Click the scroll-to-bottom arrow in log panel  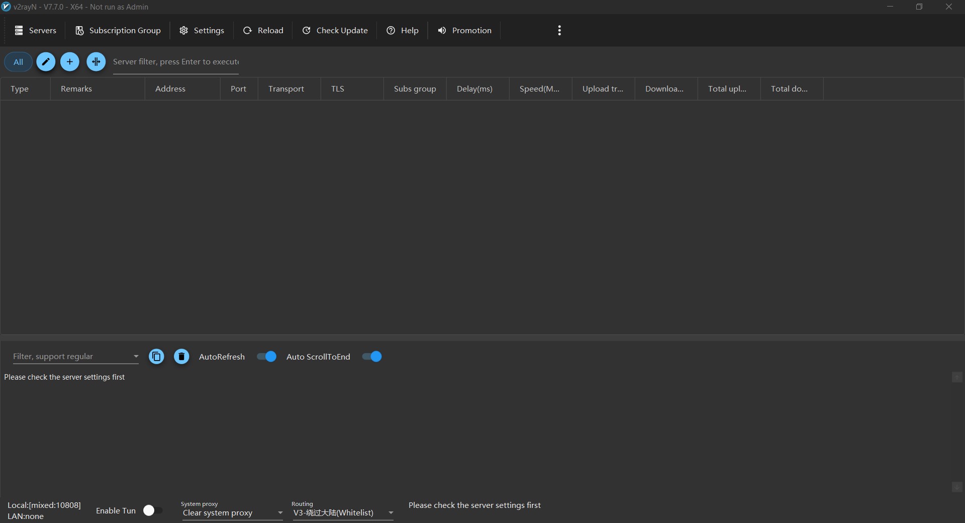957,487
